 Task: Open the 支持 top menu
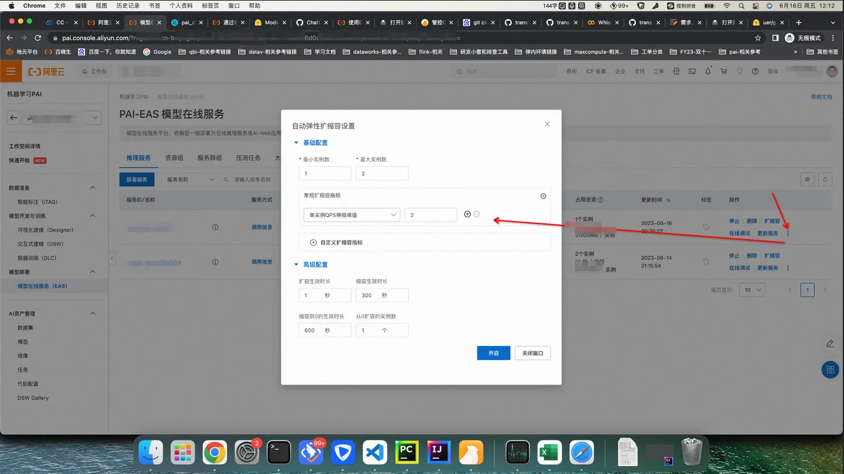tap(639, 72)
